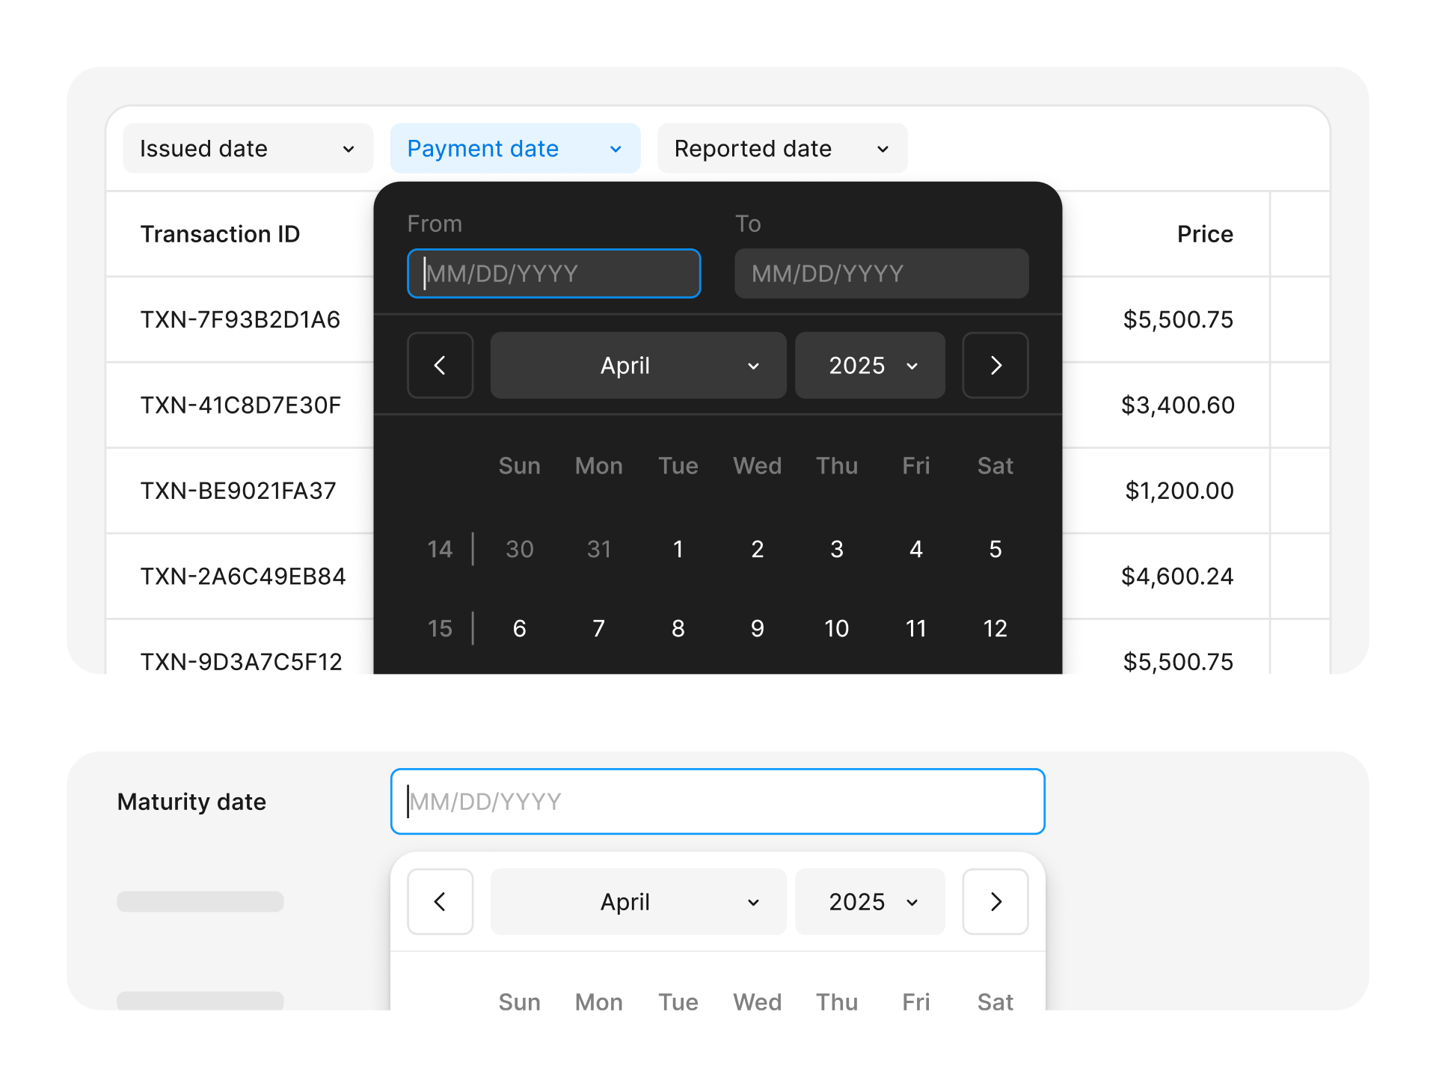1436x1077 pixels.
Task: Click the From date input field
Action: (553, 274)
